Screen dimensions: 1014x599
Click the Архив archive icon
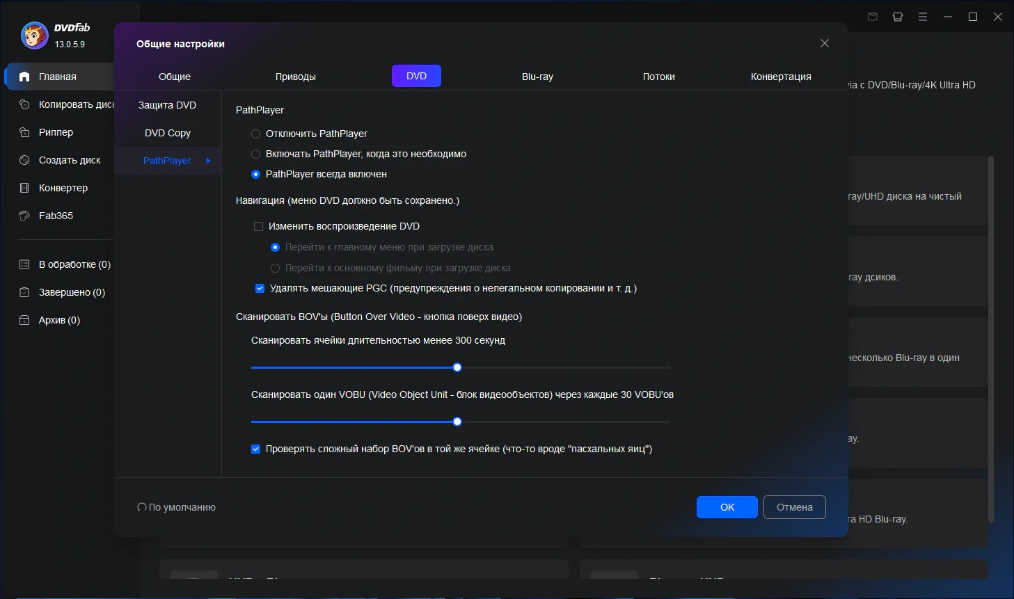24,320
